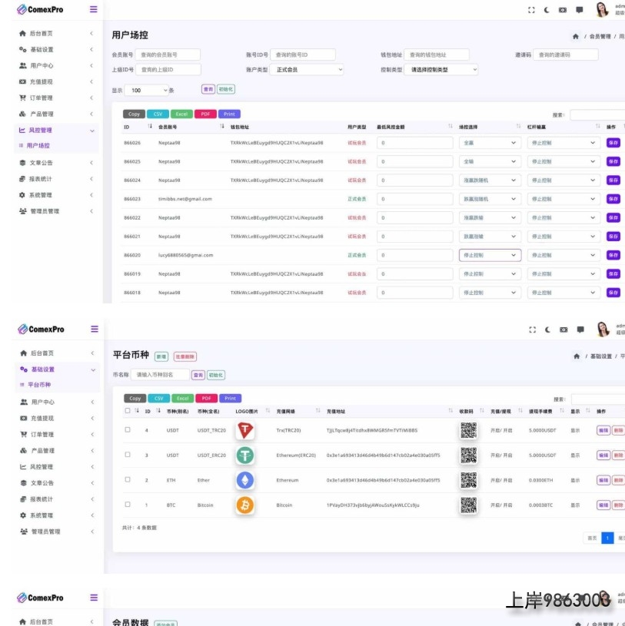Check the BTC Bitcoin row checkbox
This screenshot has width=625, height=626.
[128, 505]
